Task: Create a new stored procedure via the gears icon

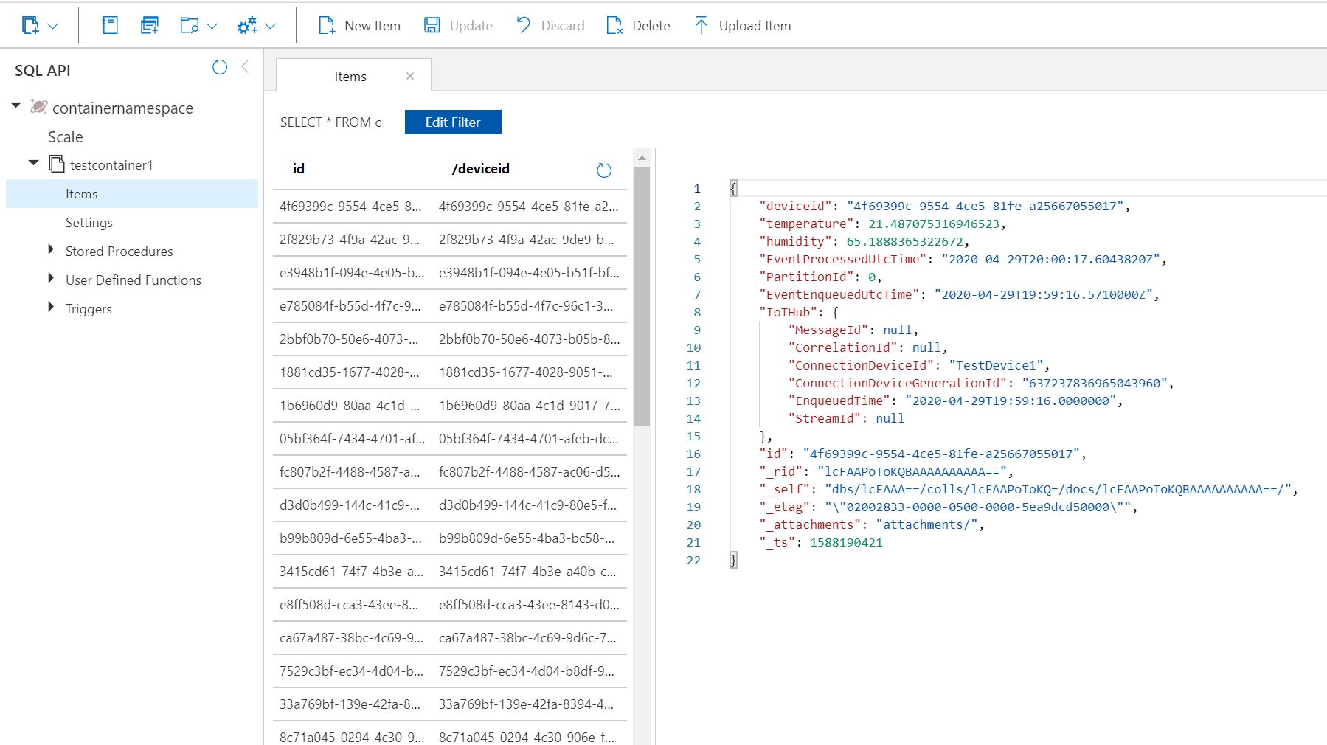Action: point(248,24)
